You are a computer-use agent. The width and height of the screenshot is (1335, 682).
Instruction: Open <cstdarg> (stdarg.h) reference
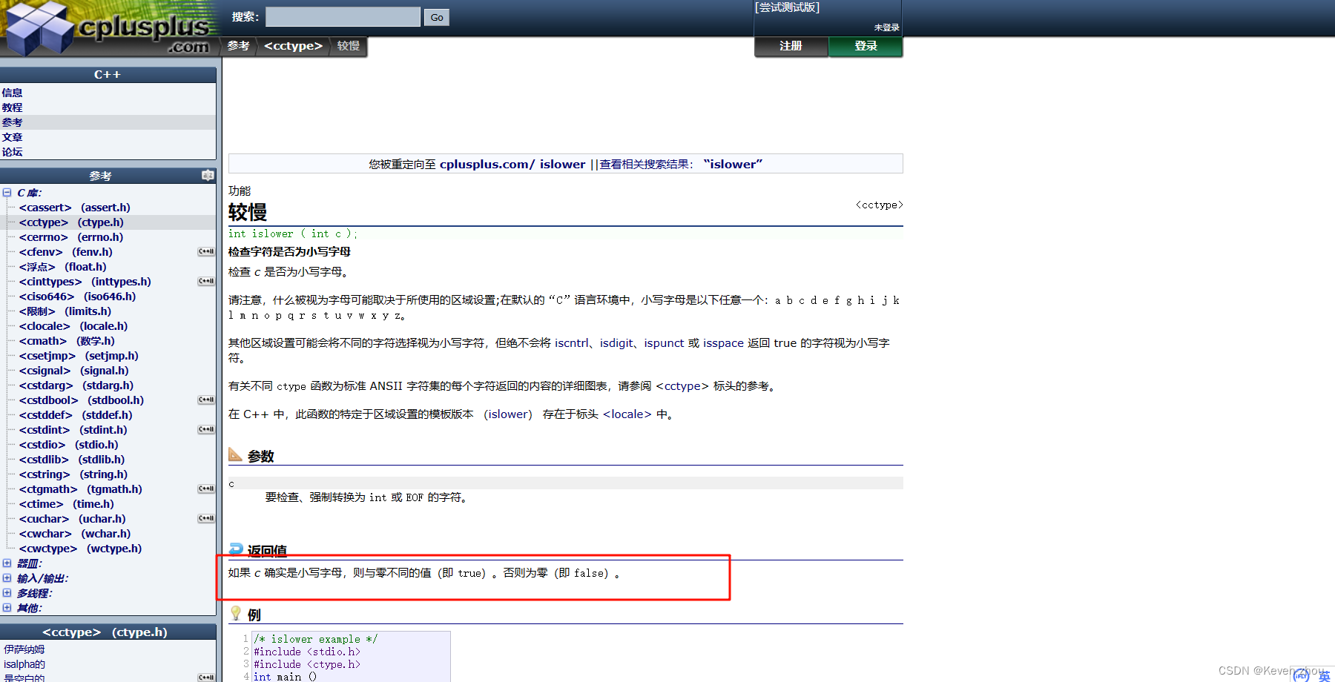tap(76, 385)
